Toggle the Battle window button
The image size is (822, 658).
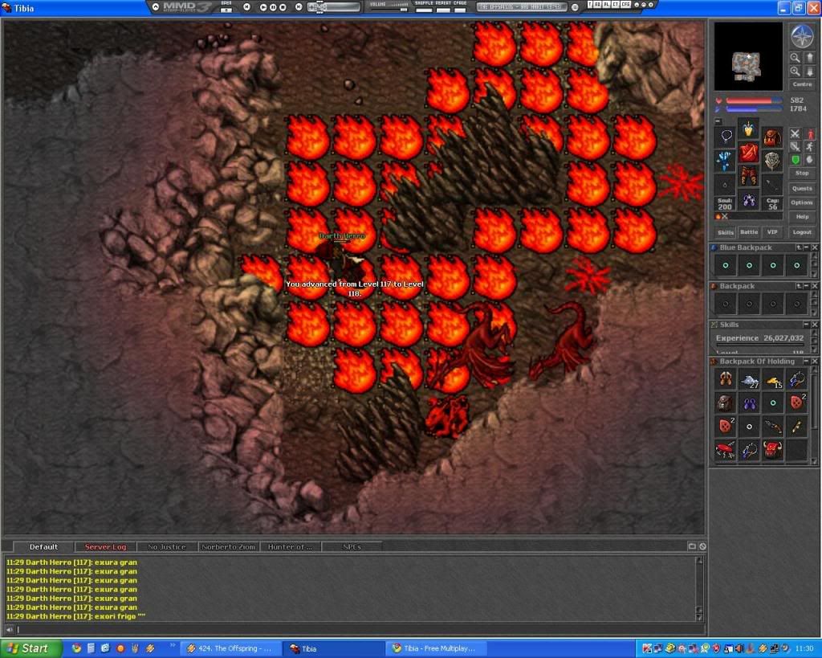(749, 232)
